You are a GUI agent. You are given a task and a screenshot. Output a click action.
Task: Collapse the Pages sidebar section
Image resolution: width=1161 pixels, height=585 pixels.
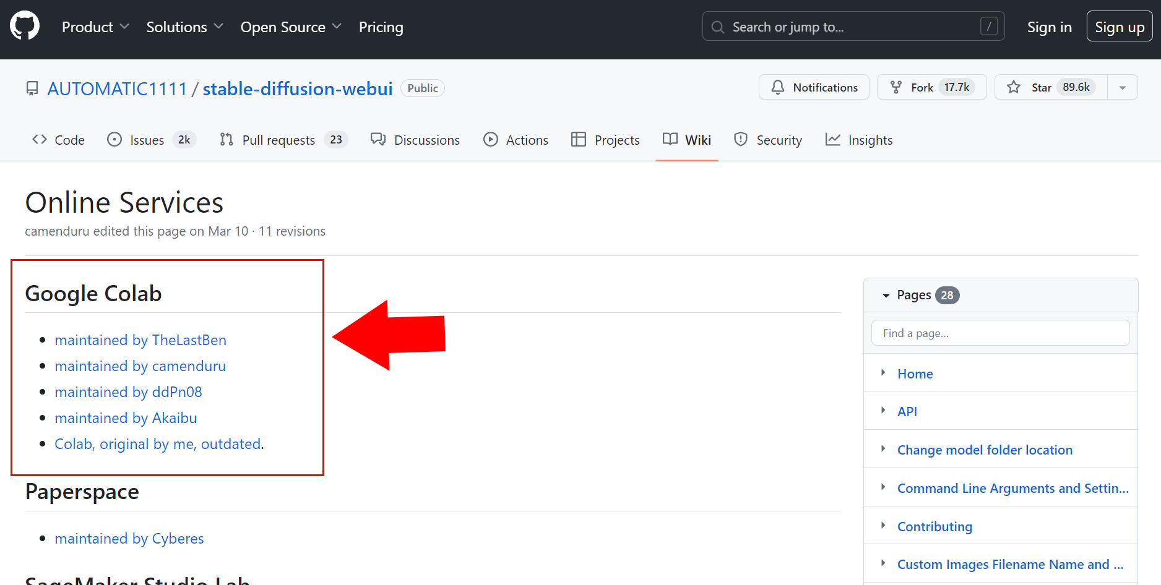[x=886, y=296]
